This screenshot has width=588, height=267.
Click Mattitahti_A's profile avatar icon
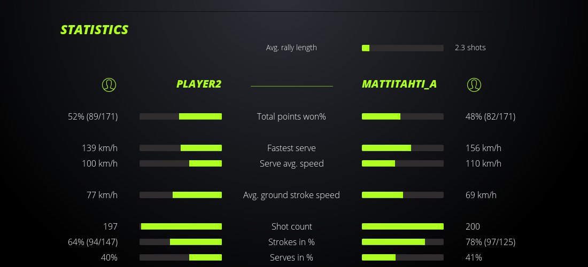tap(474, 84)
